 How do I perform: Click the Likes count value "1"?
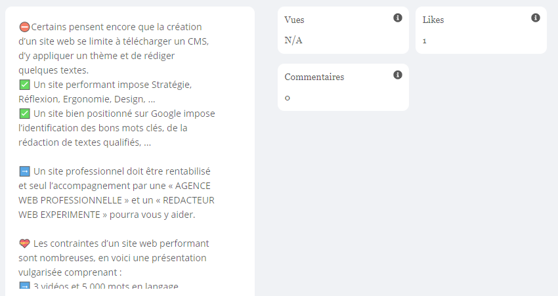[x=425, y=41]
